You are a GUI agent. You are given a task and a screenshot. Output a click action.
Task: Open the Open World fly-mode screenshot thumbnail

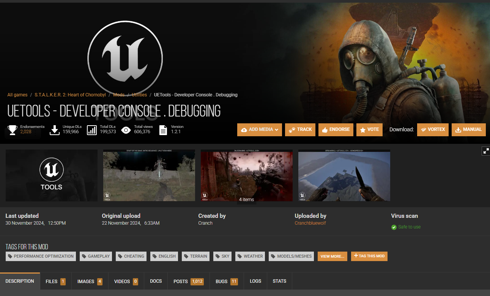pyautogui.click(x=344, y=175)
